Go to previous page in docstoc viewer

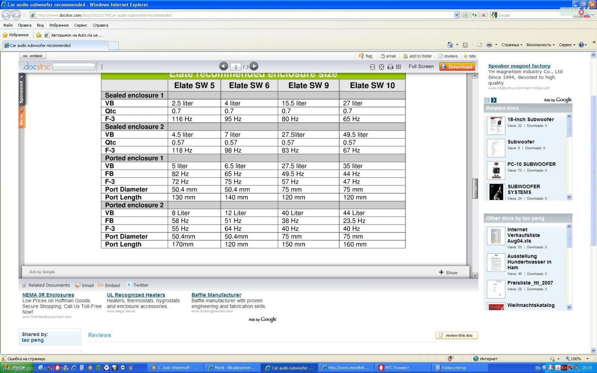click(224, 66)
